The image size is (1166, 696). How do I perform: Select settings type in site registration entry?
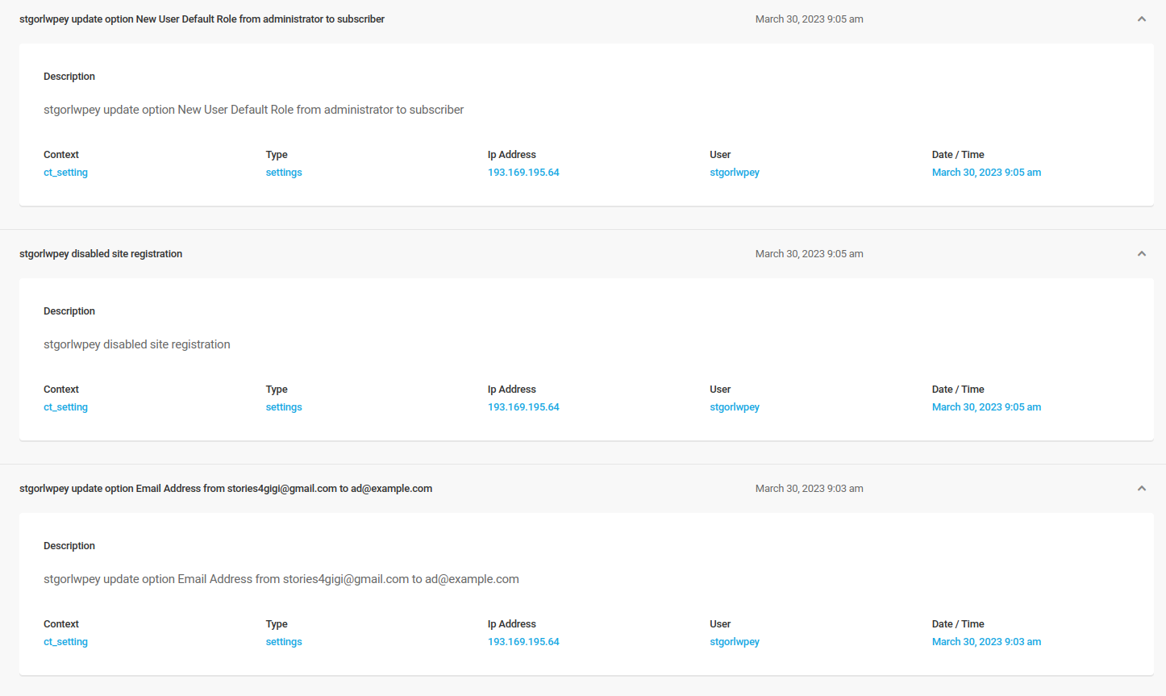click(x=284, y=407)
